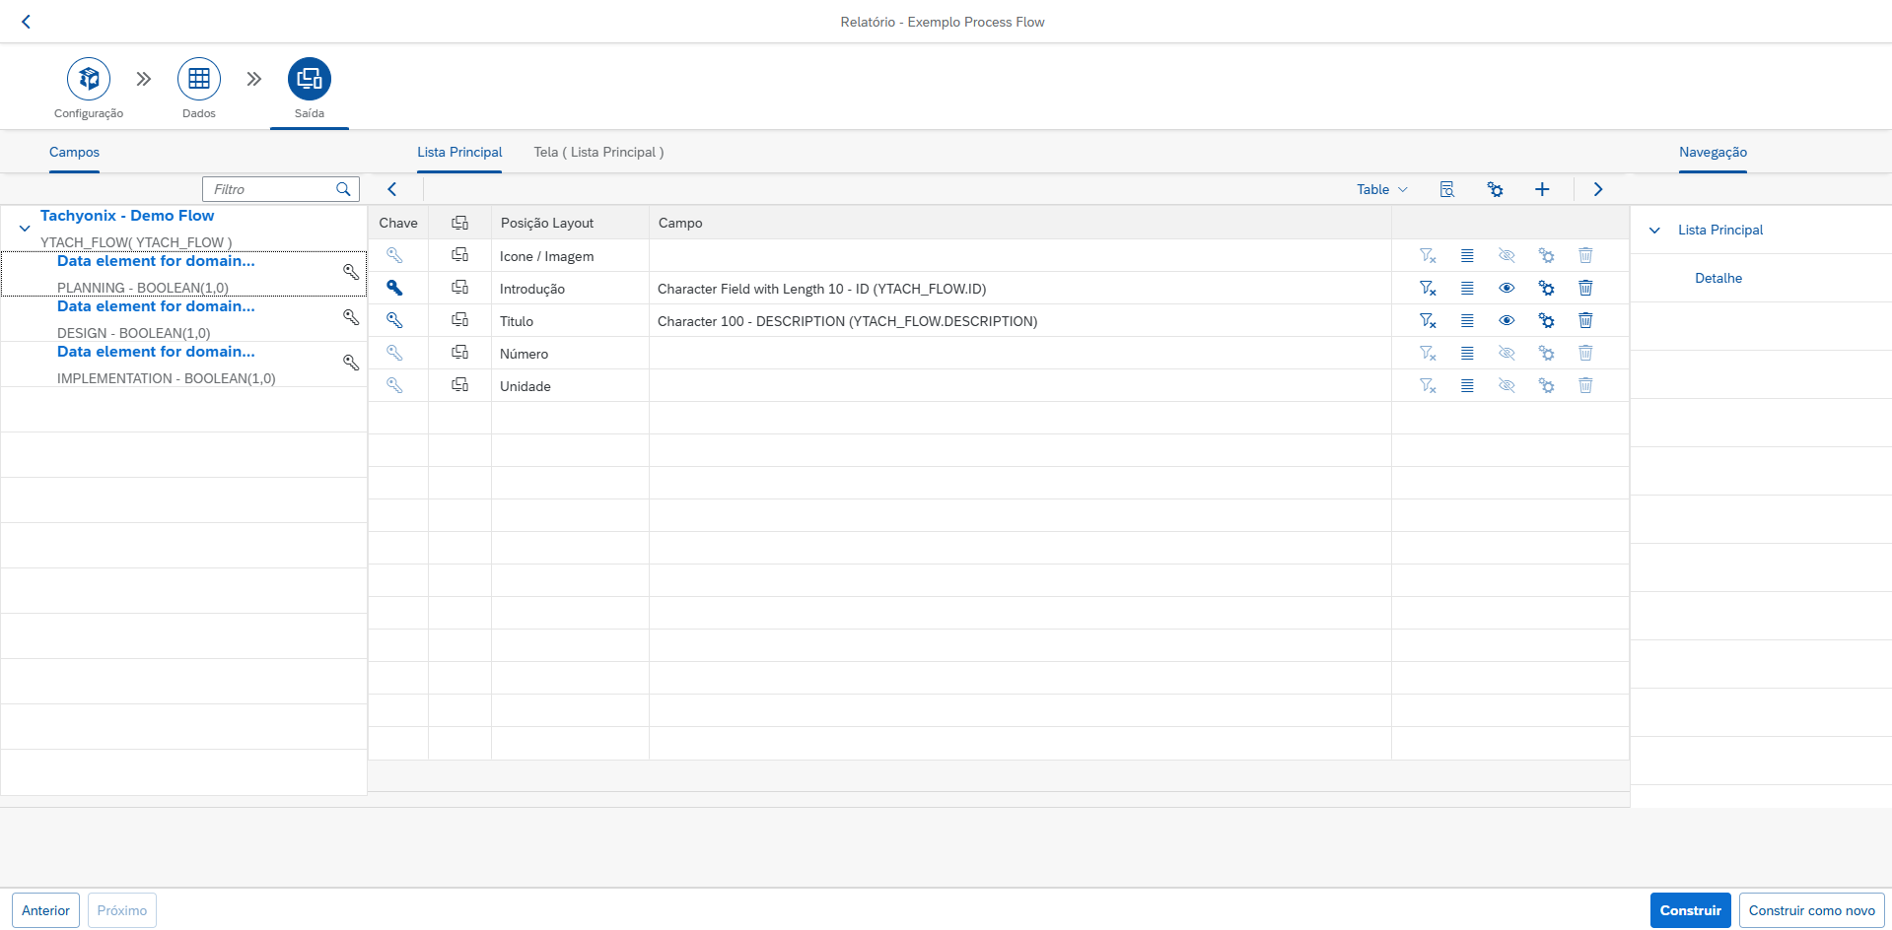Viewport: 1892px width, 930px height.
Task: Toggle visibility eye for Icone / Imagem row
Action: coord(1507,255)
